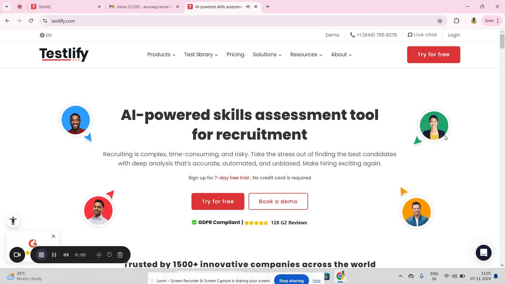
Task: Click the man in red shirt avatar
Action: click(76, 120)
